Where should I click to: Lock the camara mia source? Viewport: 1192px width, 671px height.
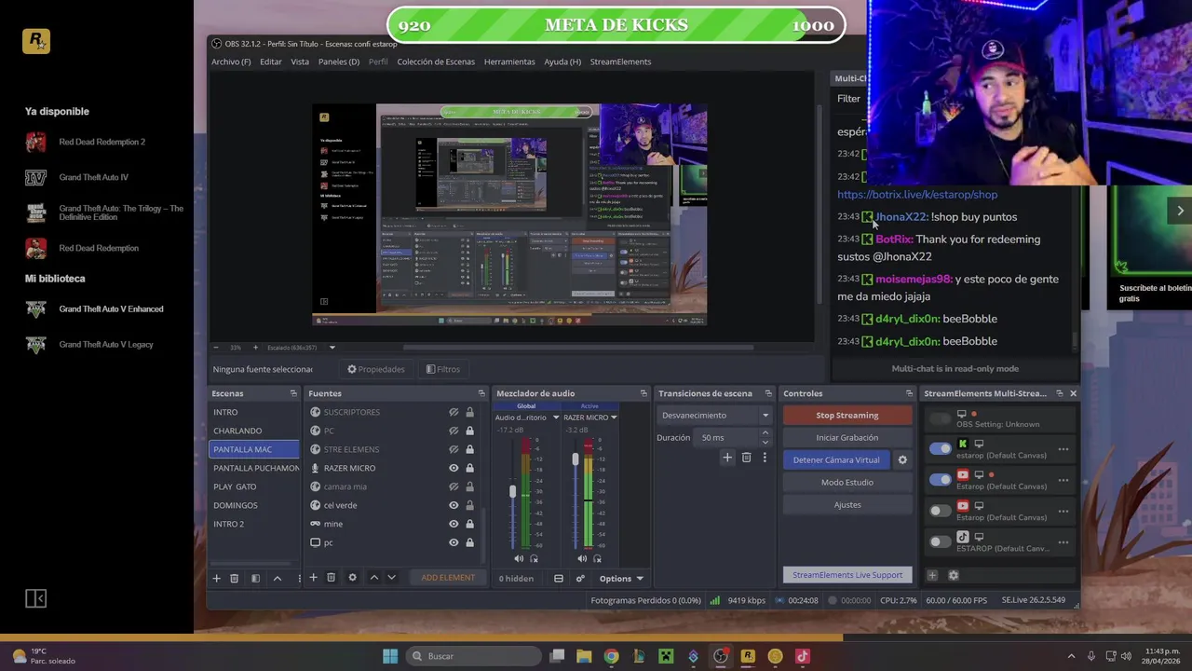coord(469,486)
